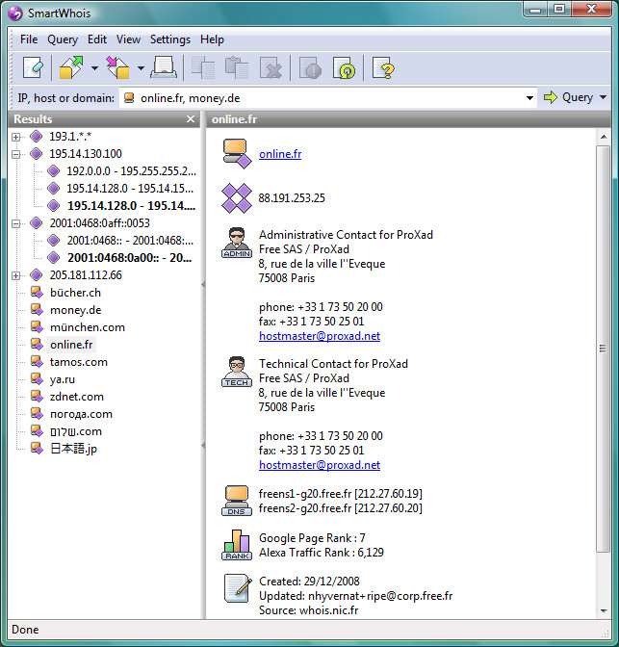Open dropdown arrow next to Open archive icon
619x647 pixels.
(94, 68)
